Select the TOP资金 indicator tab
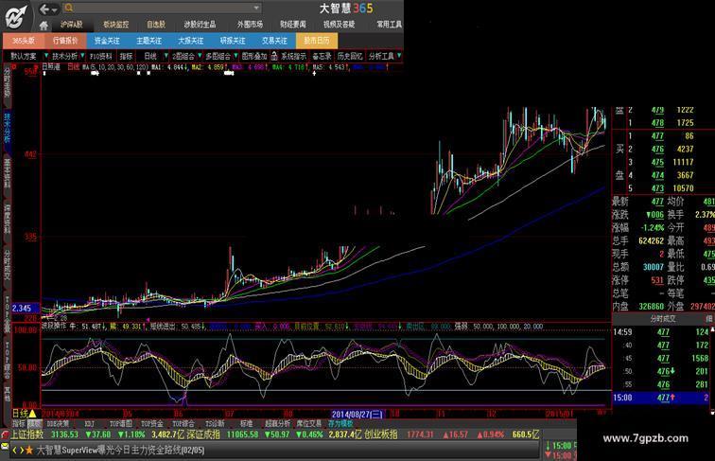 click(x=152, y=424)
